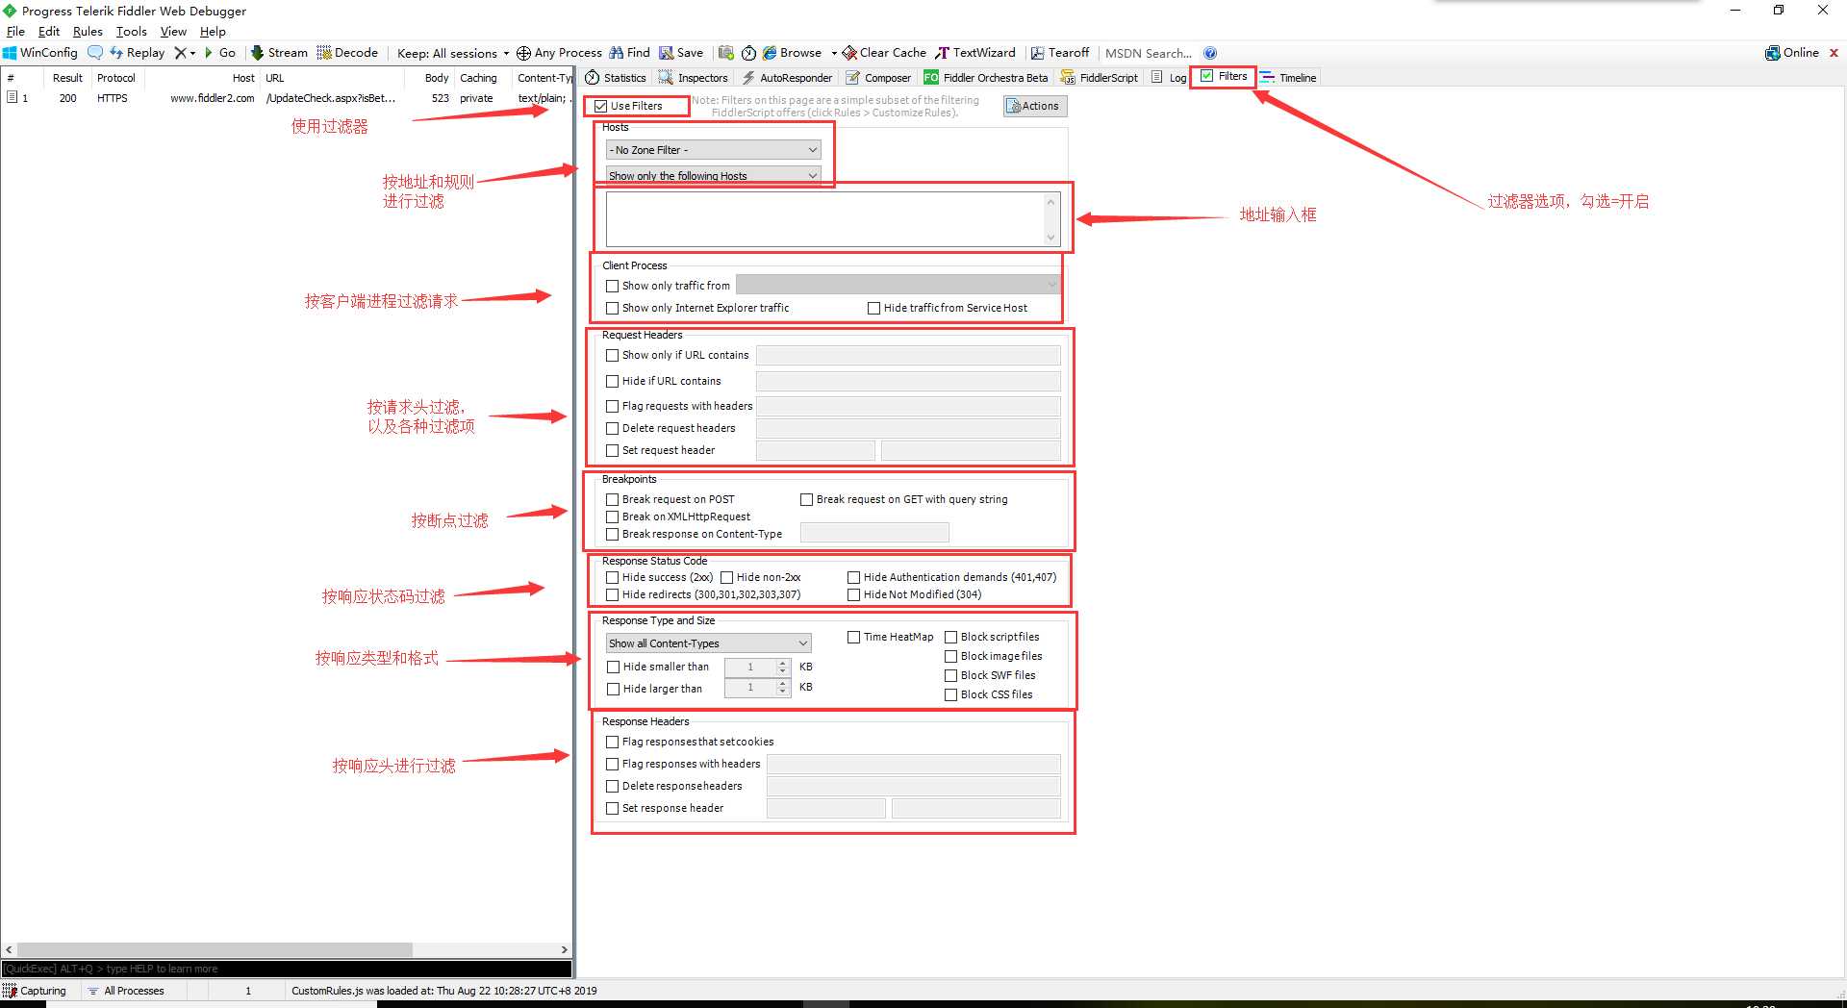1847x1008 pixels.
Task: Click Any Process target picker
Action: [x=559, y=53]
